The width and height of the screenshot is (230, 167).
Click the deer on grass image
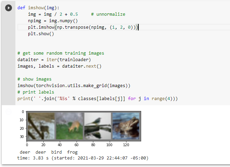pos(69,126)
